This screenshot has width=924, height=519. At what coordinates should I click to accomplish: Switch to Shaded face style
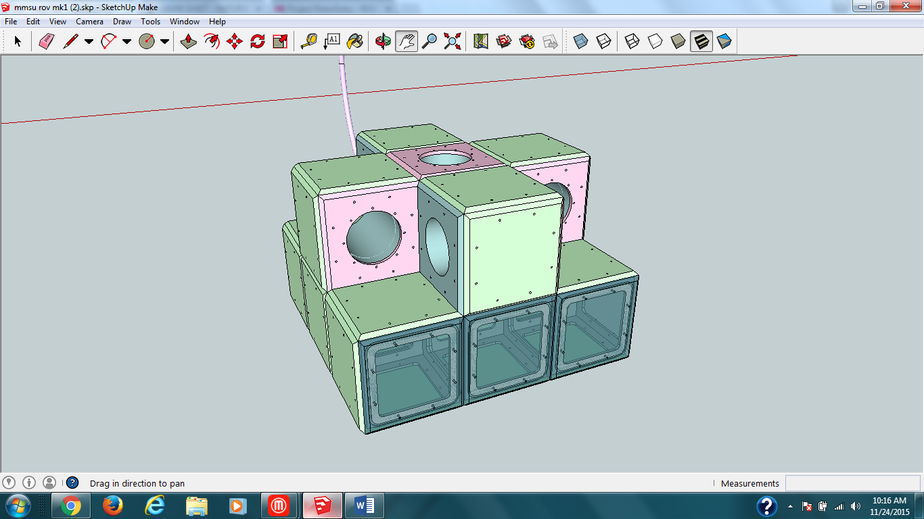(678, 42)
